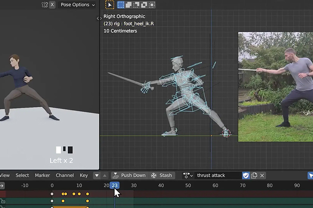This screenshot has width=313, height=208.
Task: Open the Marker menu
Action: point(42,175)
